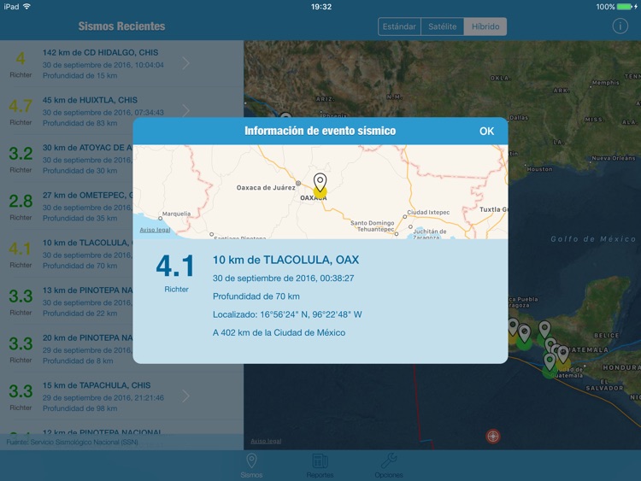Open the Reportes tab
The image size is (641, 481).
320,466
